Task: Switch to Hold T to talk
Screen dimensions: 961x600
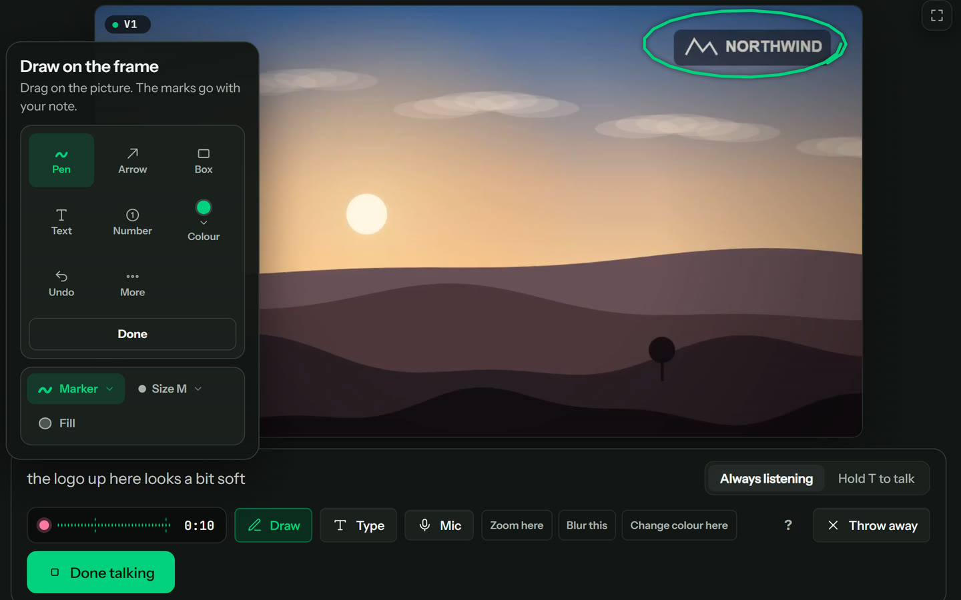Action: [876, 479]
